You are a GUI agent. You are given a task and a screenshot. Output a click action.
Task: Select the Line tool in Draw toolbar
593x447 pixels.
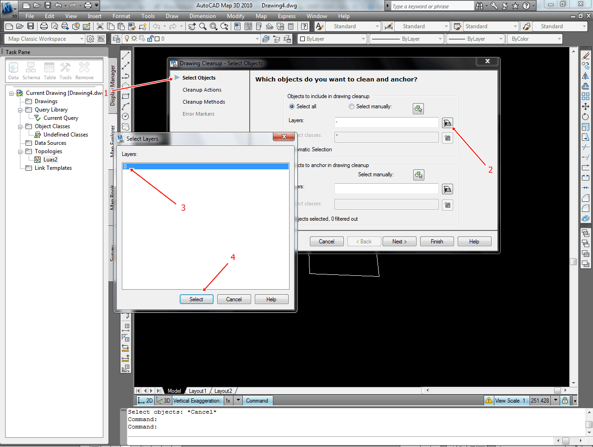coord(126,56)
